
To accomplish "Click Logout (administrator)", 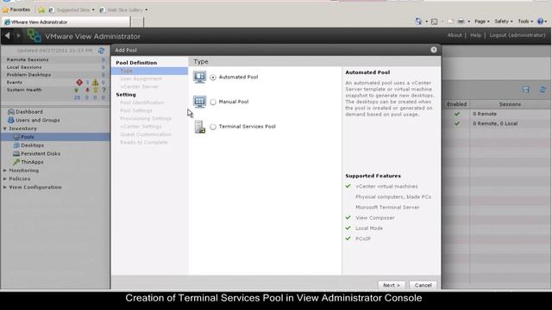I will [x=517, y=35].
